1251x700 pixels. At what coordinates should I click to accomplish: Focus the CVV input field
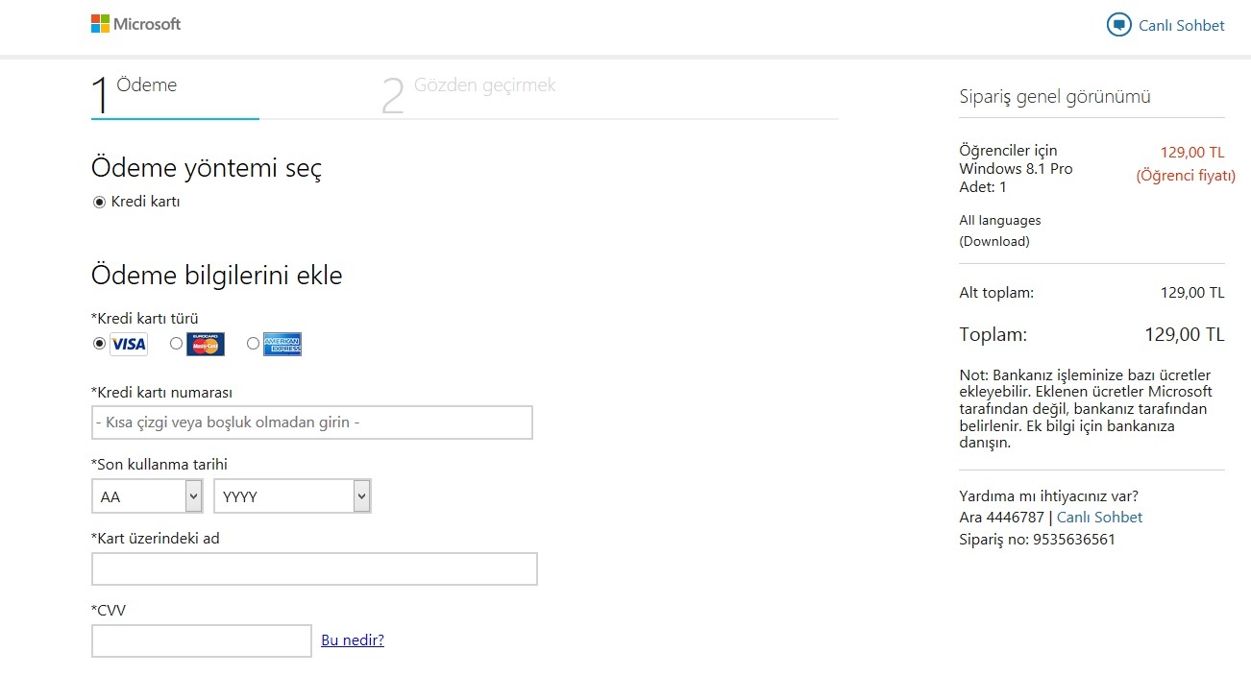tap(202, 640)
